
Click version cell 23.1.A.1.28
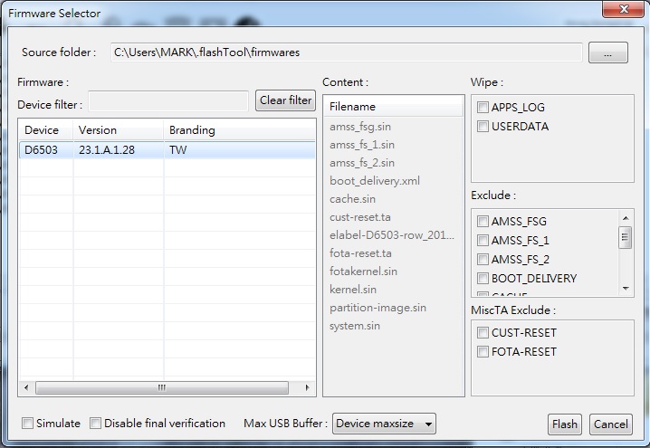[x=107, y=150]
